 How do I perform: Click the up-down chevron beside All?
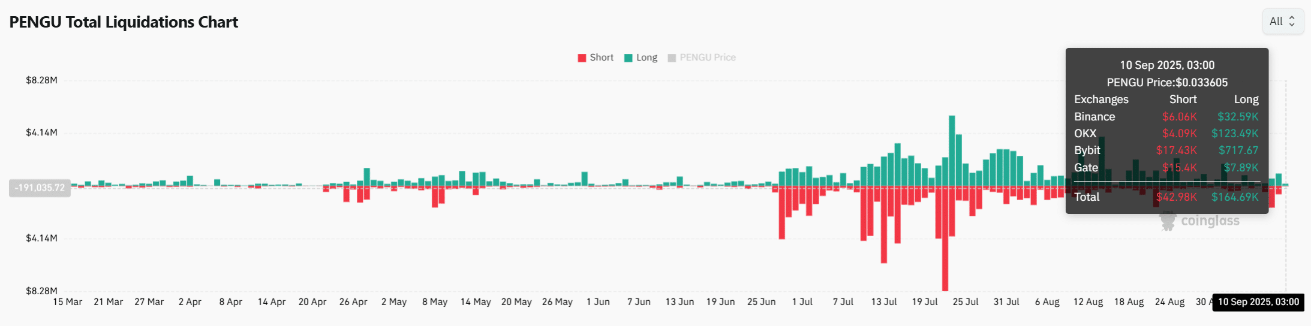pos(1292,22)
